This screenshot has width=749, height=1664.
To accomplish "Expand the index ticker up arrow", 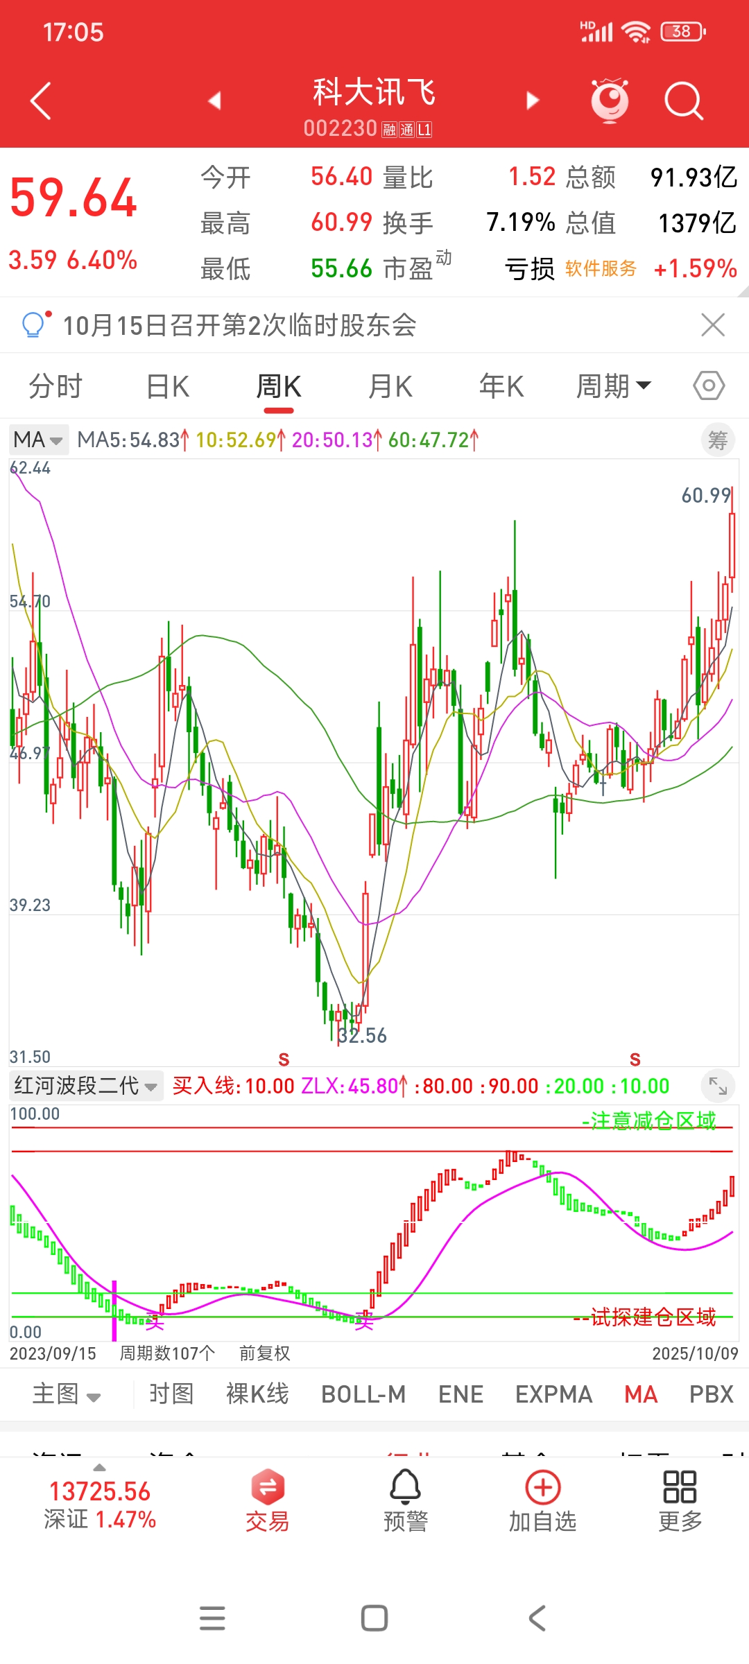I will pyautogui.click(x=100, y=1468).
